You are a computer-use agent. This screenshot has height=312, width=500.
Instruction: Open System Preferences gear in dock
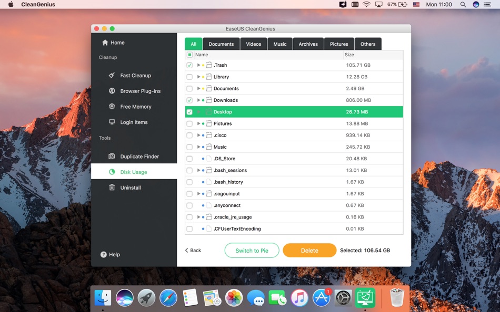pyautogui.click(x=343, y=298)
